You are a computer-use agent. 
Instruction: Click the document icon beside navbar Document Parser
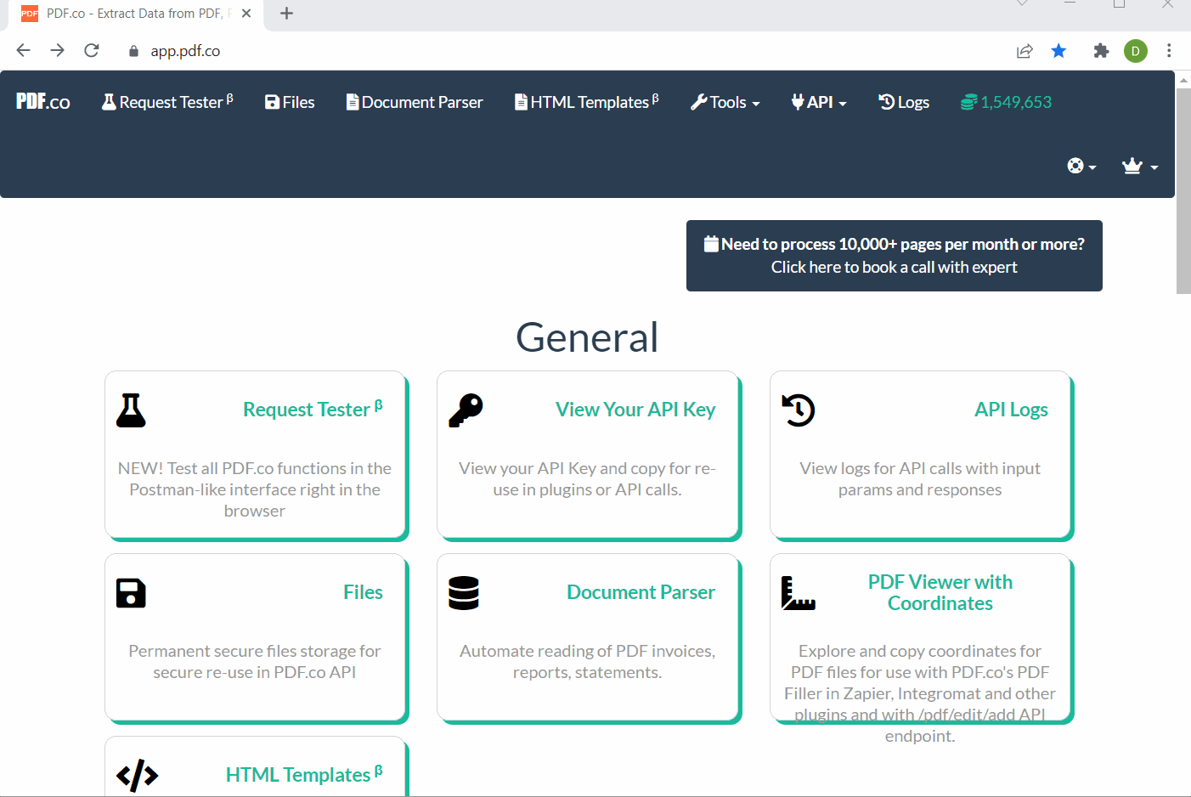(353, 102)
